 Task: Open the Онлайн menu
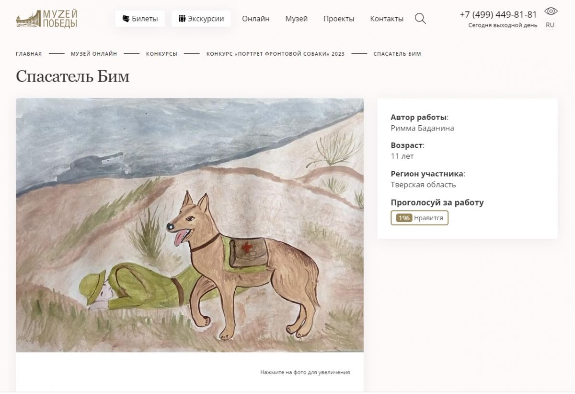[x=255, y=19]
